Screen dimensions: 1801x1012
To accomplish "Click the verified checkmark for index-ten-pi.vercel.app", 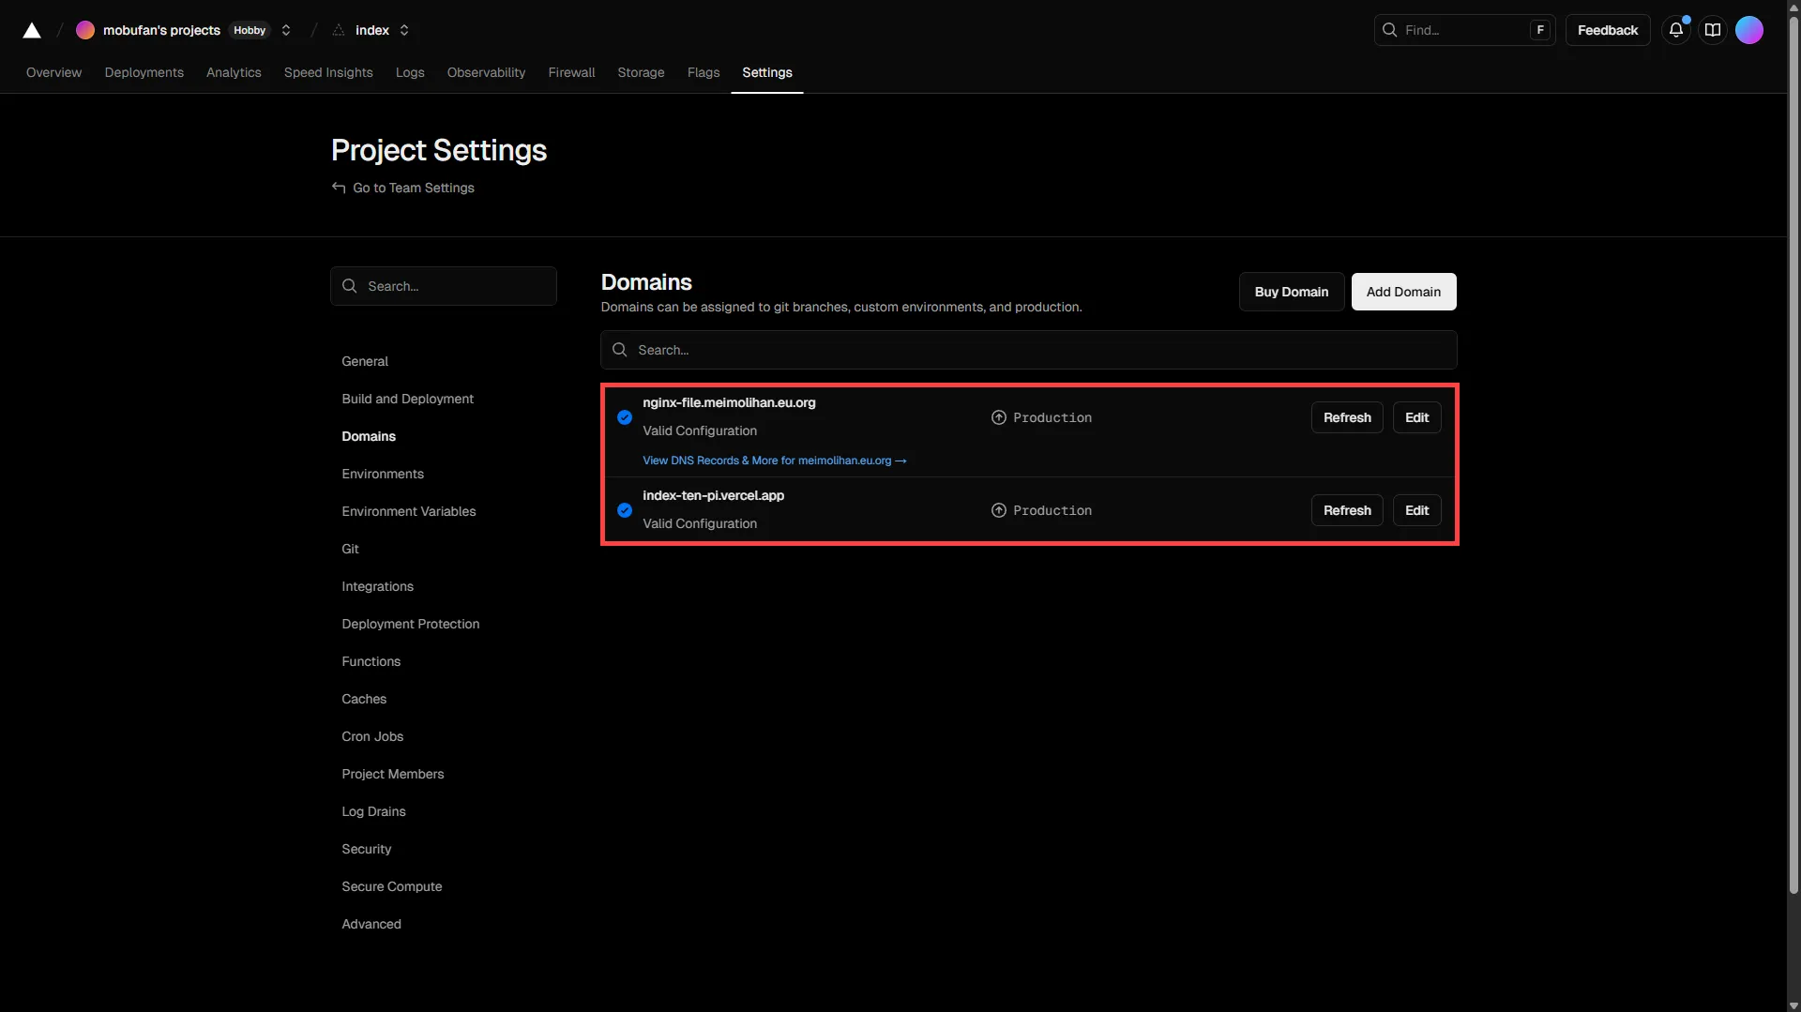I will 625,510.
